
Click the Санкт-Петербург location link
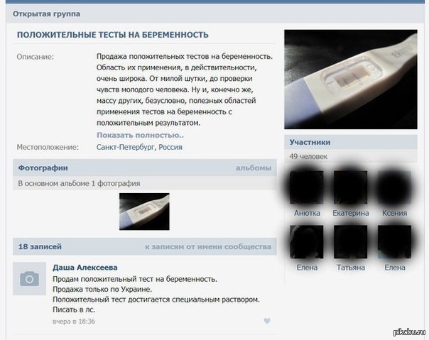tap(125, 147)
